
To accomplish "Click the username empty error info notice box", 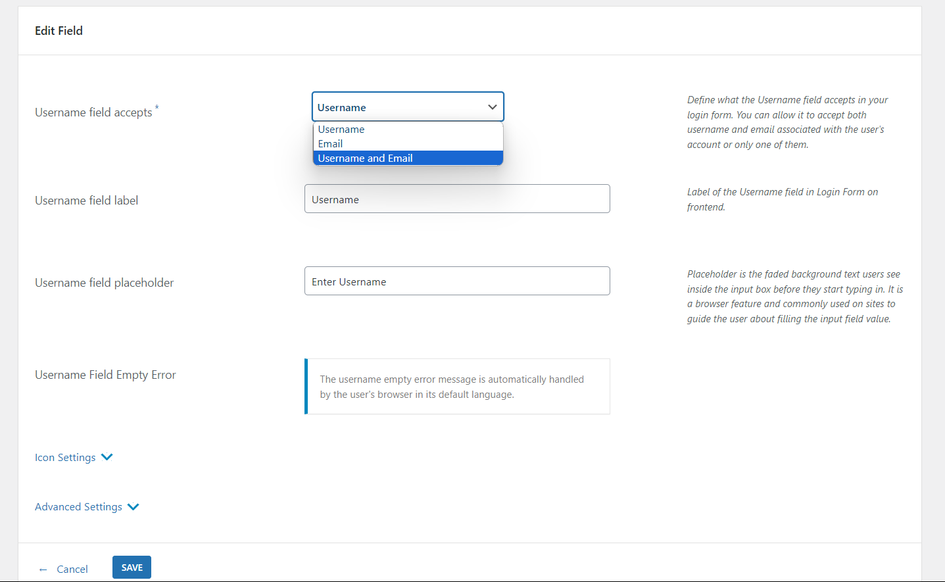I will (457, 387).
